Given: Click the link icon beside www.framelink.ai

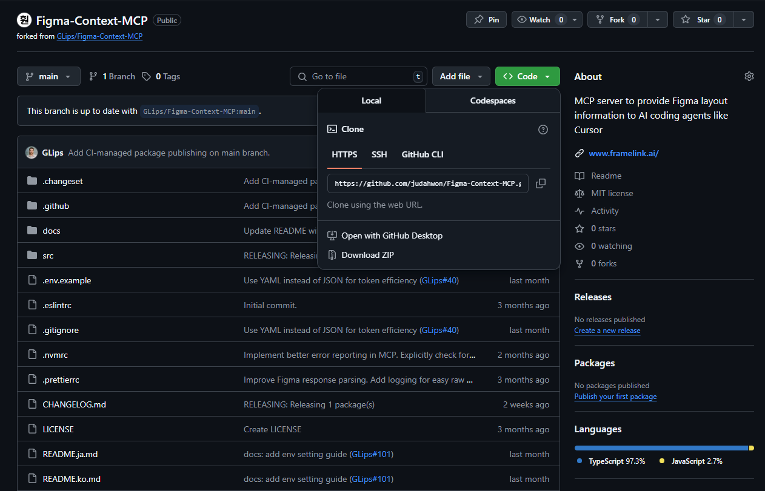Looking at the screenshot, I should pos(580,154).
